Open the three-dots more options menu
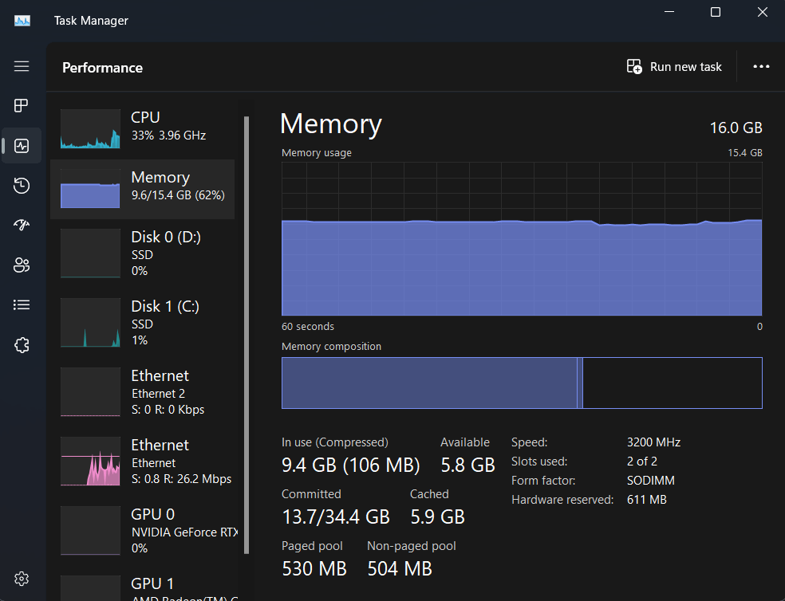 (x=761, y=67)
